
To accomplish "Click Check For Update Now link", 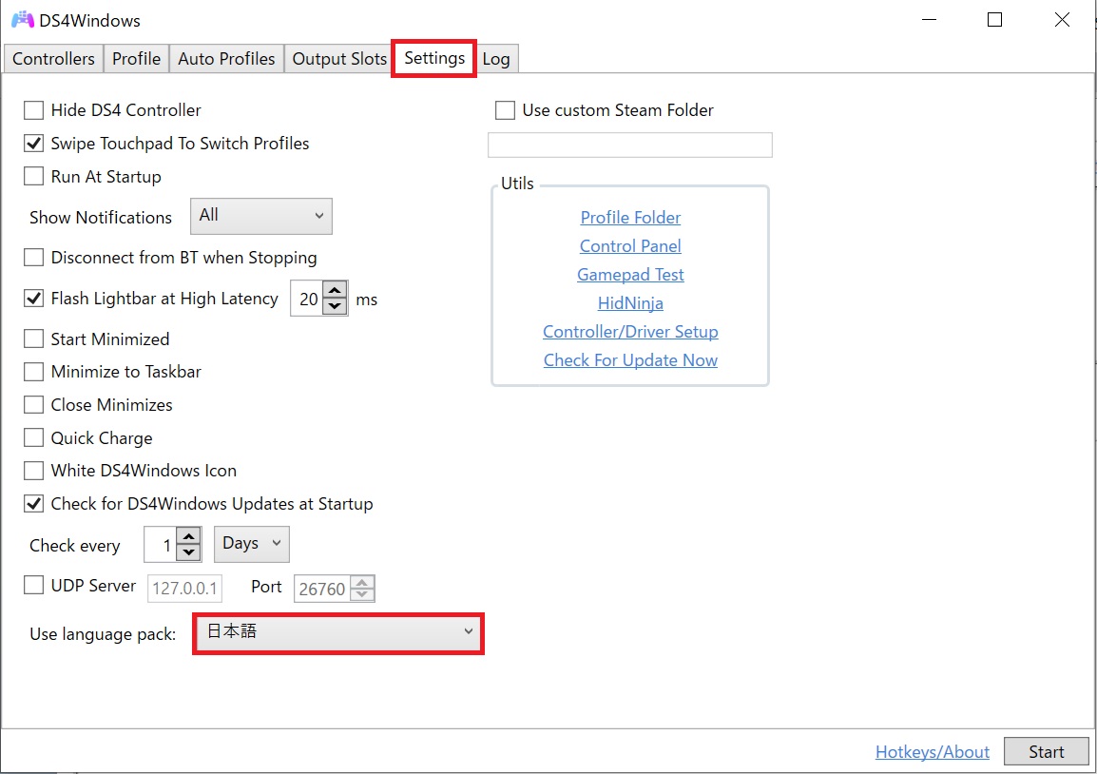I will pyautogui.click(x=630, y=360).
